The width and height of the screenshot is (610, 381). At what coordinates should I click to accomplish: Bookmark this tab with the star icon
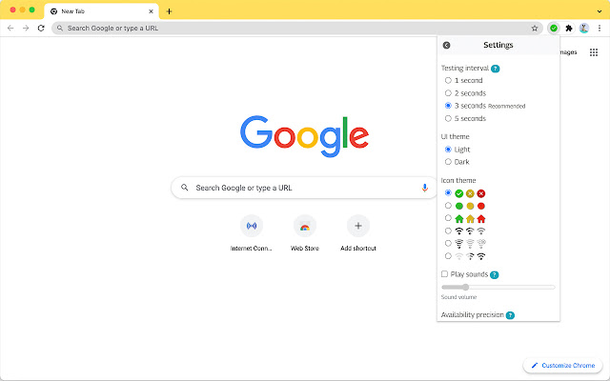pos(535,28)
